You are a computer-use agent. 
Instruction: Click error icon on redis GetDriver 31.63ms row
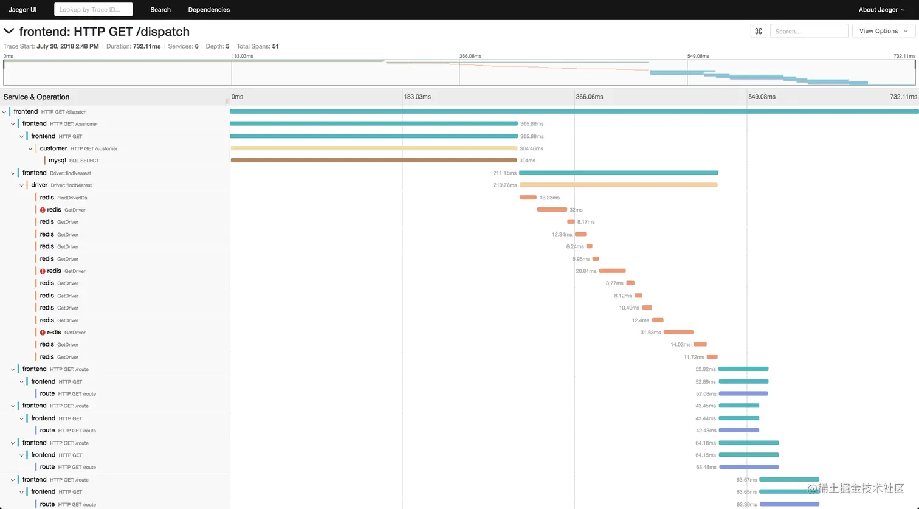pyautogui.click(x=43, y=333)
